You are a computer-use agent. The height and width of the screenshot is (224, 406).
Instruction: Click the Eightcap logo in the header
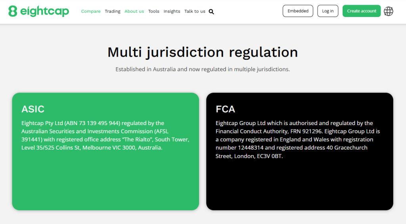(x=38, y=11)
